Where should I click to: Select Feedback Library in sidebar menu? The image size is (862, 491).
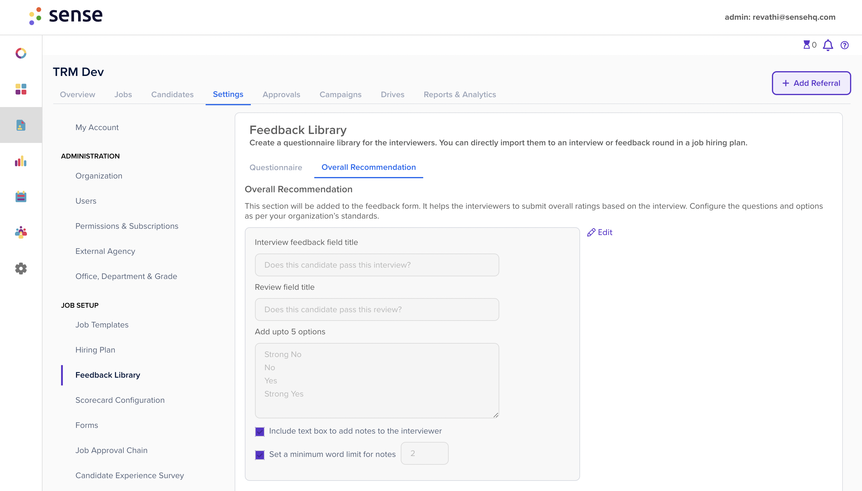108,375
